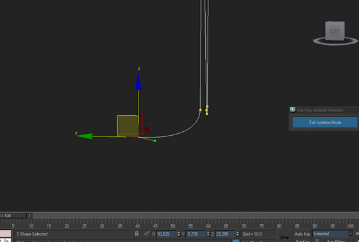Grab the blue Z axis gizmo arrow
Viewport: 359px width, 242px height.
point(138,81)
